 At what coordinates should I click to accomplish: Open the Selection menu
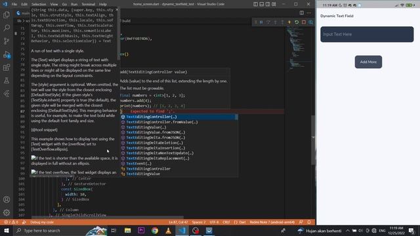(x=39, y=5)
